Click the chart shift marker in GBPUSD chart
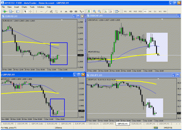 pyautogui.click(x=62, y=78)
